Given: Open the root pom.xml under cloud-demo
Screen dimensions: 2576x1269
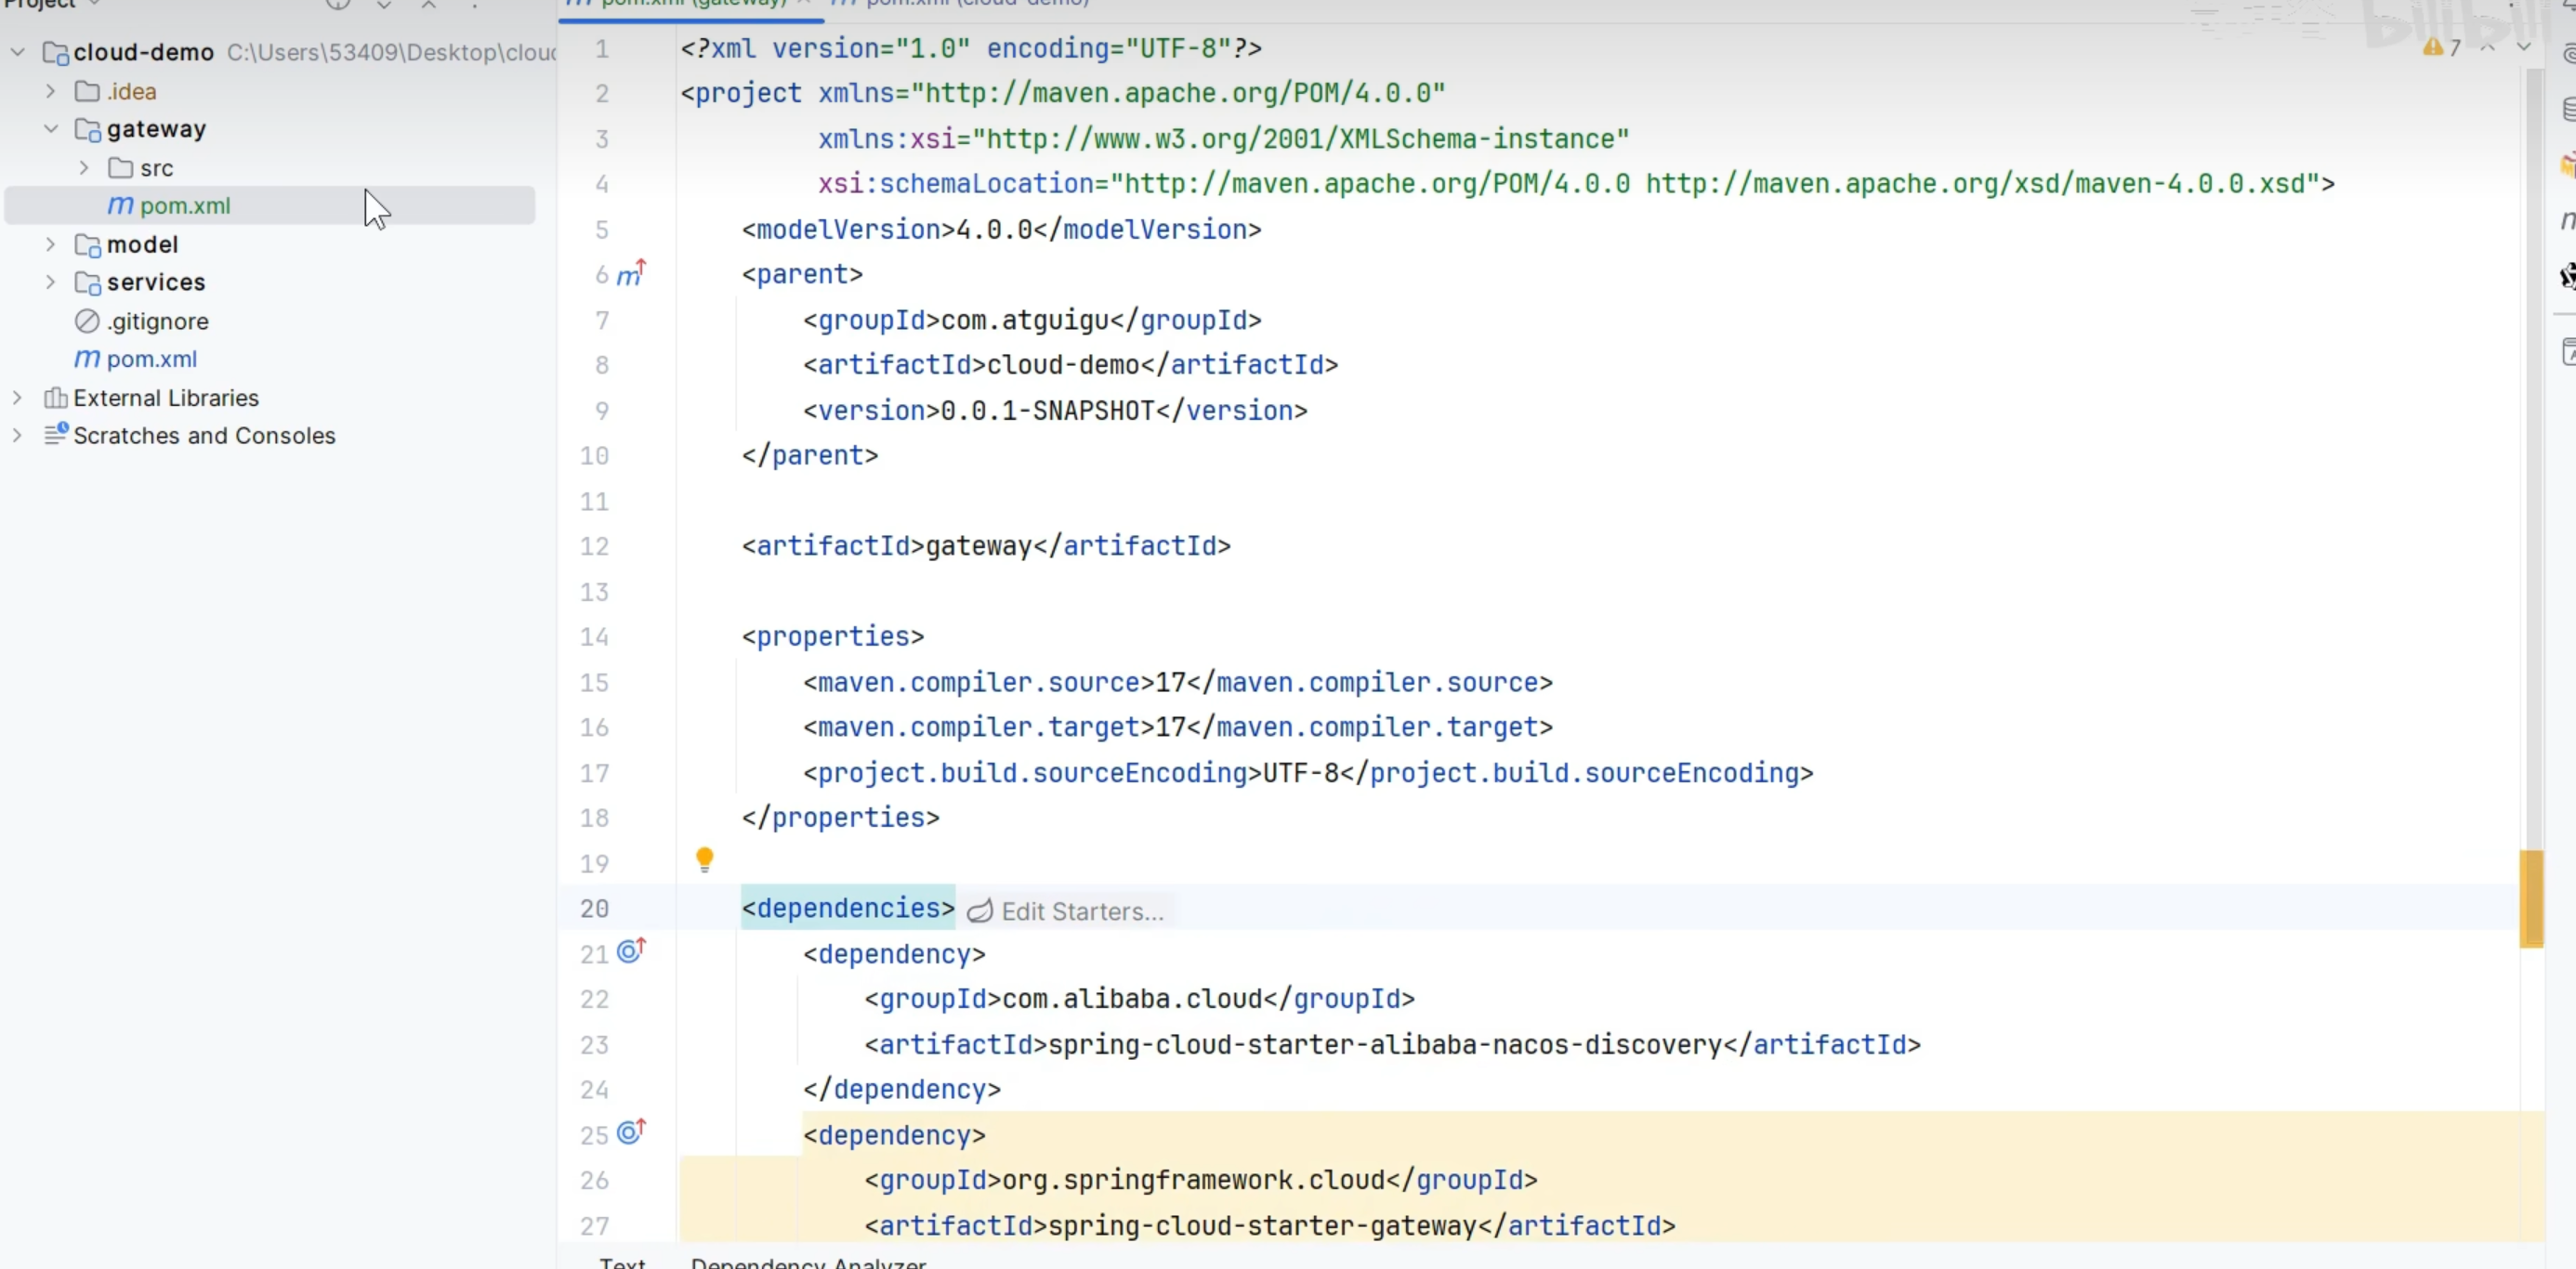Looking at the screenshot, I should 151,359.
